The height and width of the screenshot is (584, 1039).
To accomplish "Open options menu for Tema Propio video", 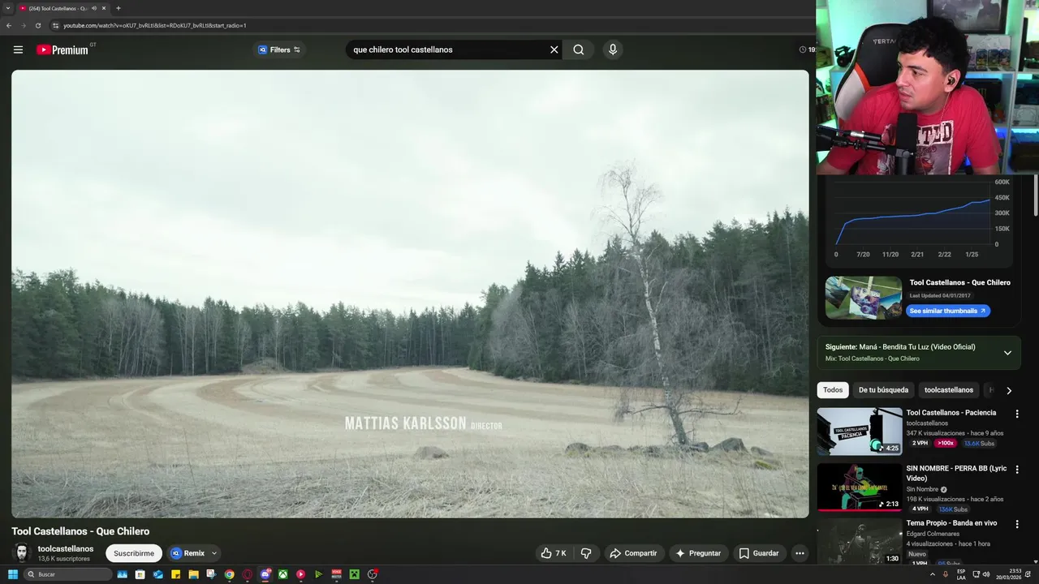I will click(x=1017, y=524).
